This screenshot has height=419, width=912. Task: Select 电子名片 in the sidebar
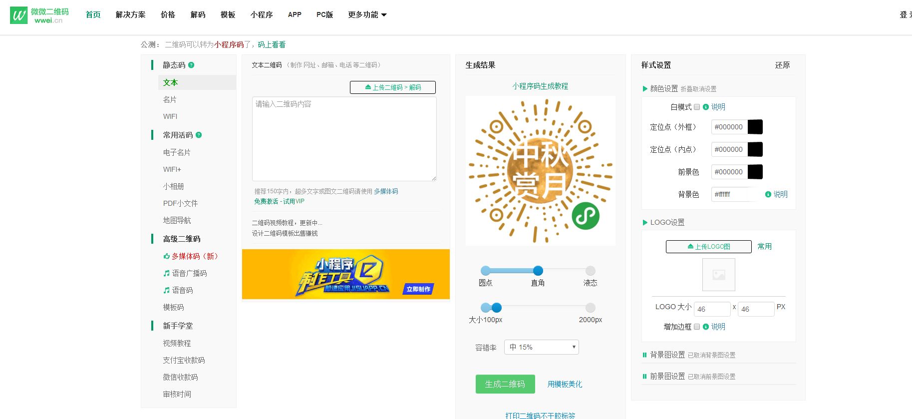(x=177, y=152)
